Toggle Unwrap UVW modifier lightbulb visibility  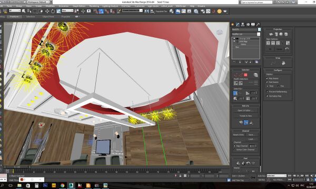click(x=234, y=38)
